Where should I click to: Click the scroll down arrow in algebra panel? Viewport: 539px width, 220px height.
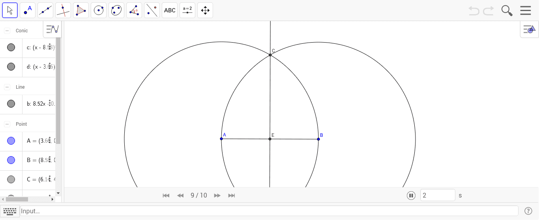[58, 193]
